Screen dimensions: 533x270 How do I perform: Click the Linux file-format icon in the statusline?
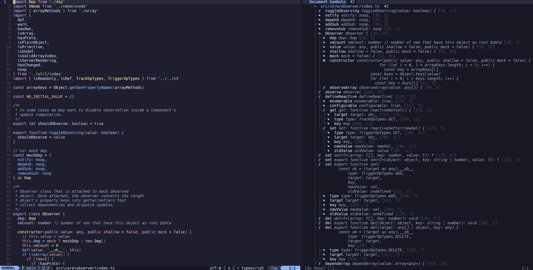(x=229, y=268)
